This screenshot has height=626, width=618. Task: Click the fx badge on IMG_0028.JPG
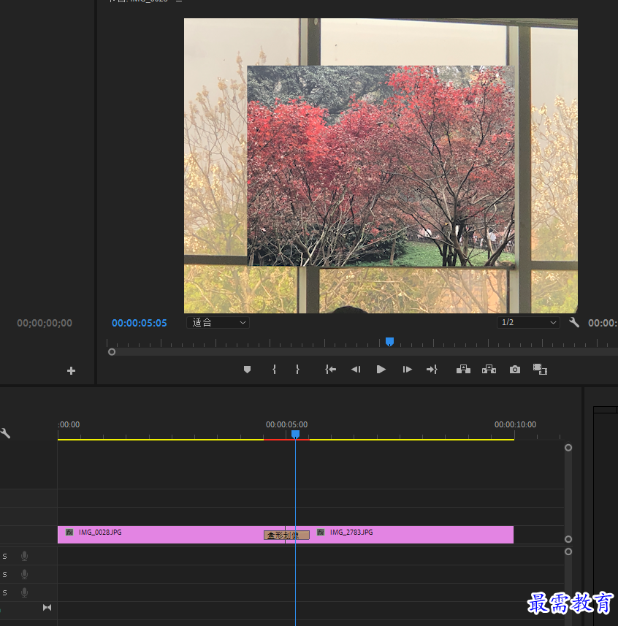pyautogui.click(x=69, y=533)
